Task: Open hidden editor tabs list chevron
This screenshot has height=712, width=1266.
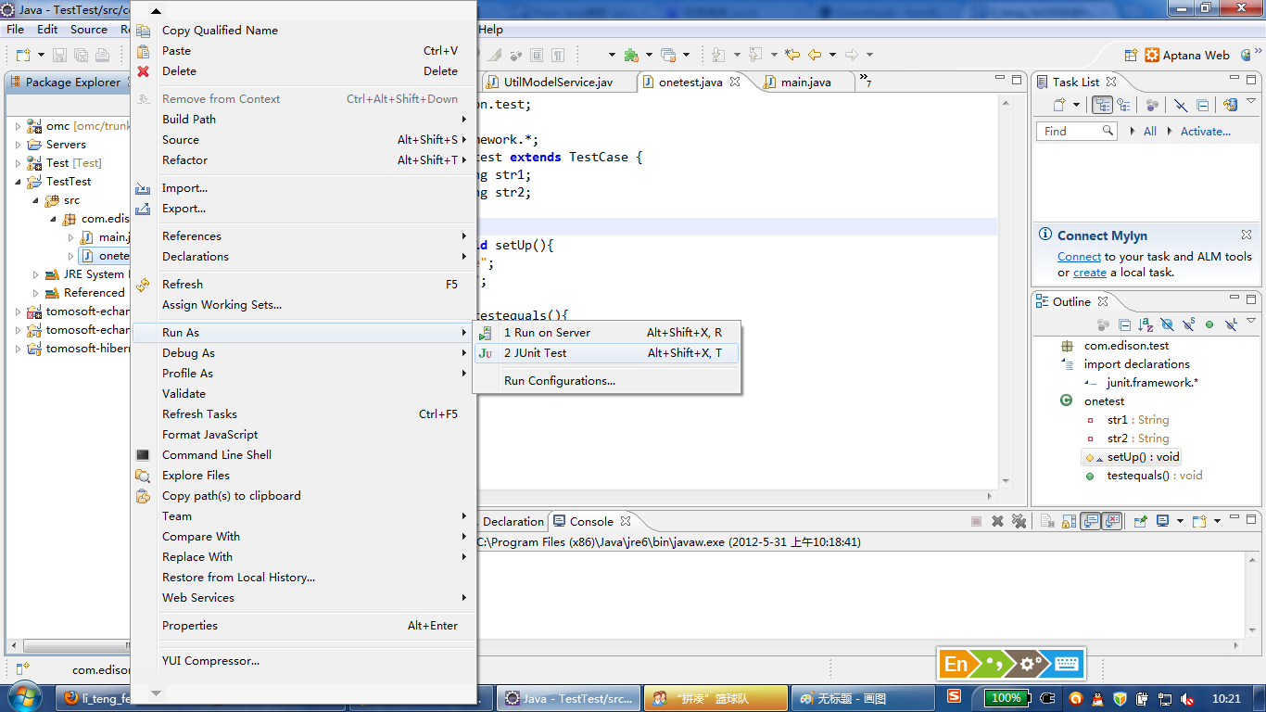Action: (x=864, y=82)
